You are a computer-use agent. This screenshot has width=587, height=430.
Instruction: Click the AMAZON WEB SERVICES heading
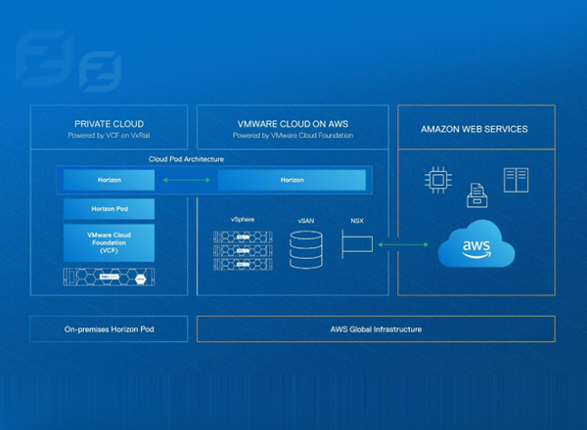click(x=474, y=129)
